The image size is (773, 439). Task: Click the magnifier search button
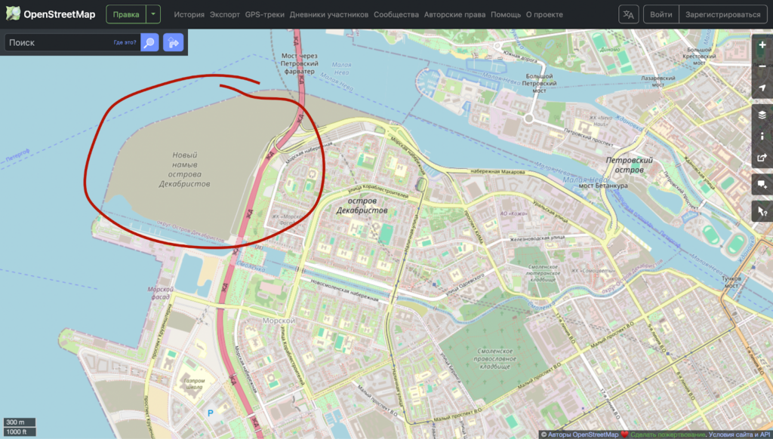tap(149, 43)
